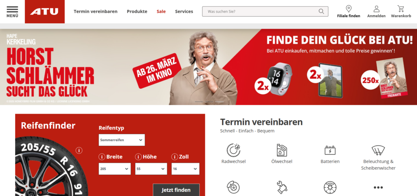Click the Jetzt finden button
417x196 pixels.
(x=176, y=190)
